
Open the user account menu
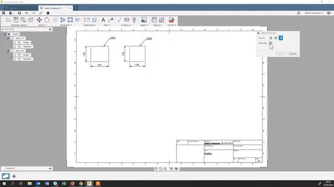[314, 13]
